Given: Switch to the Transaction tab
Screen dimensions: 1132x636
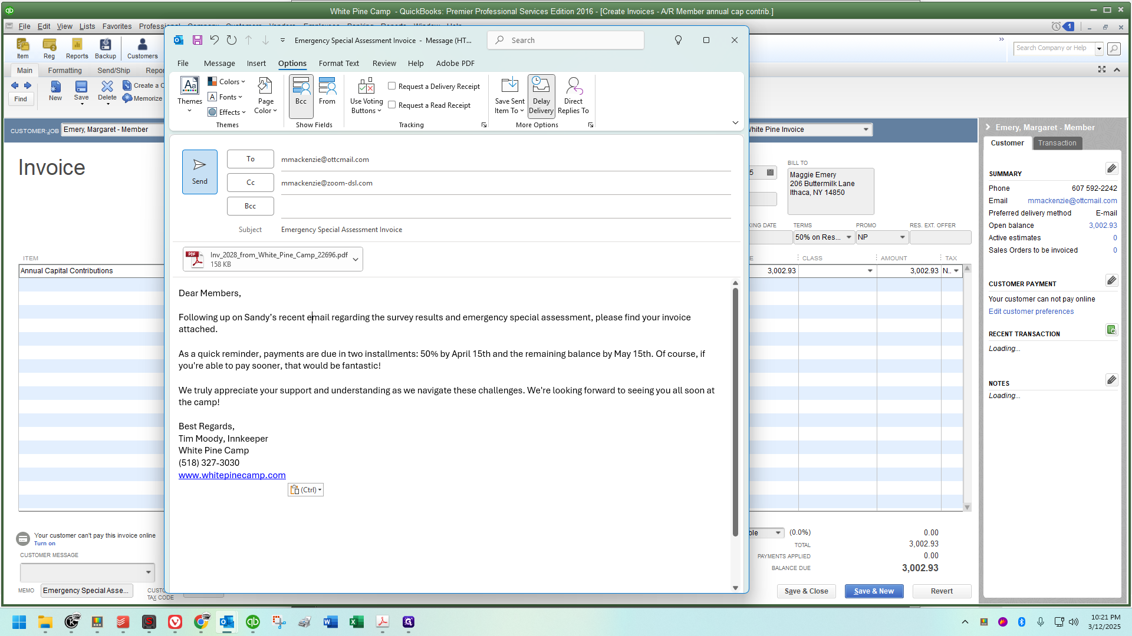Looking at the screenshot, I should tap(1057, 143).
